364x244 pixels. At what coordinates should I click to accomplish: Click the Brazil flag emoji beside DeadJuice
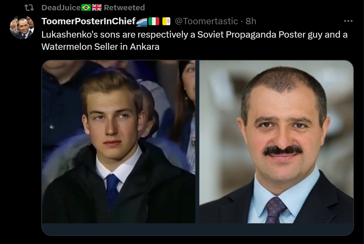coord(86,8)
